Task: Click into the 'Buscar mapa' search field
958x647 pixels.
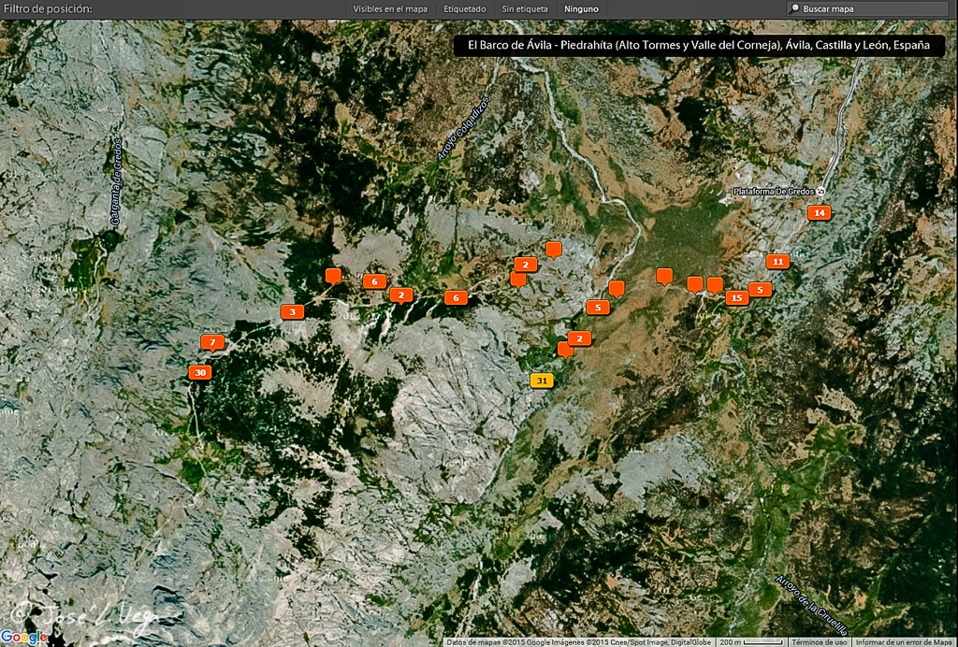Action: pyautogui.click(x=870, y=8)
